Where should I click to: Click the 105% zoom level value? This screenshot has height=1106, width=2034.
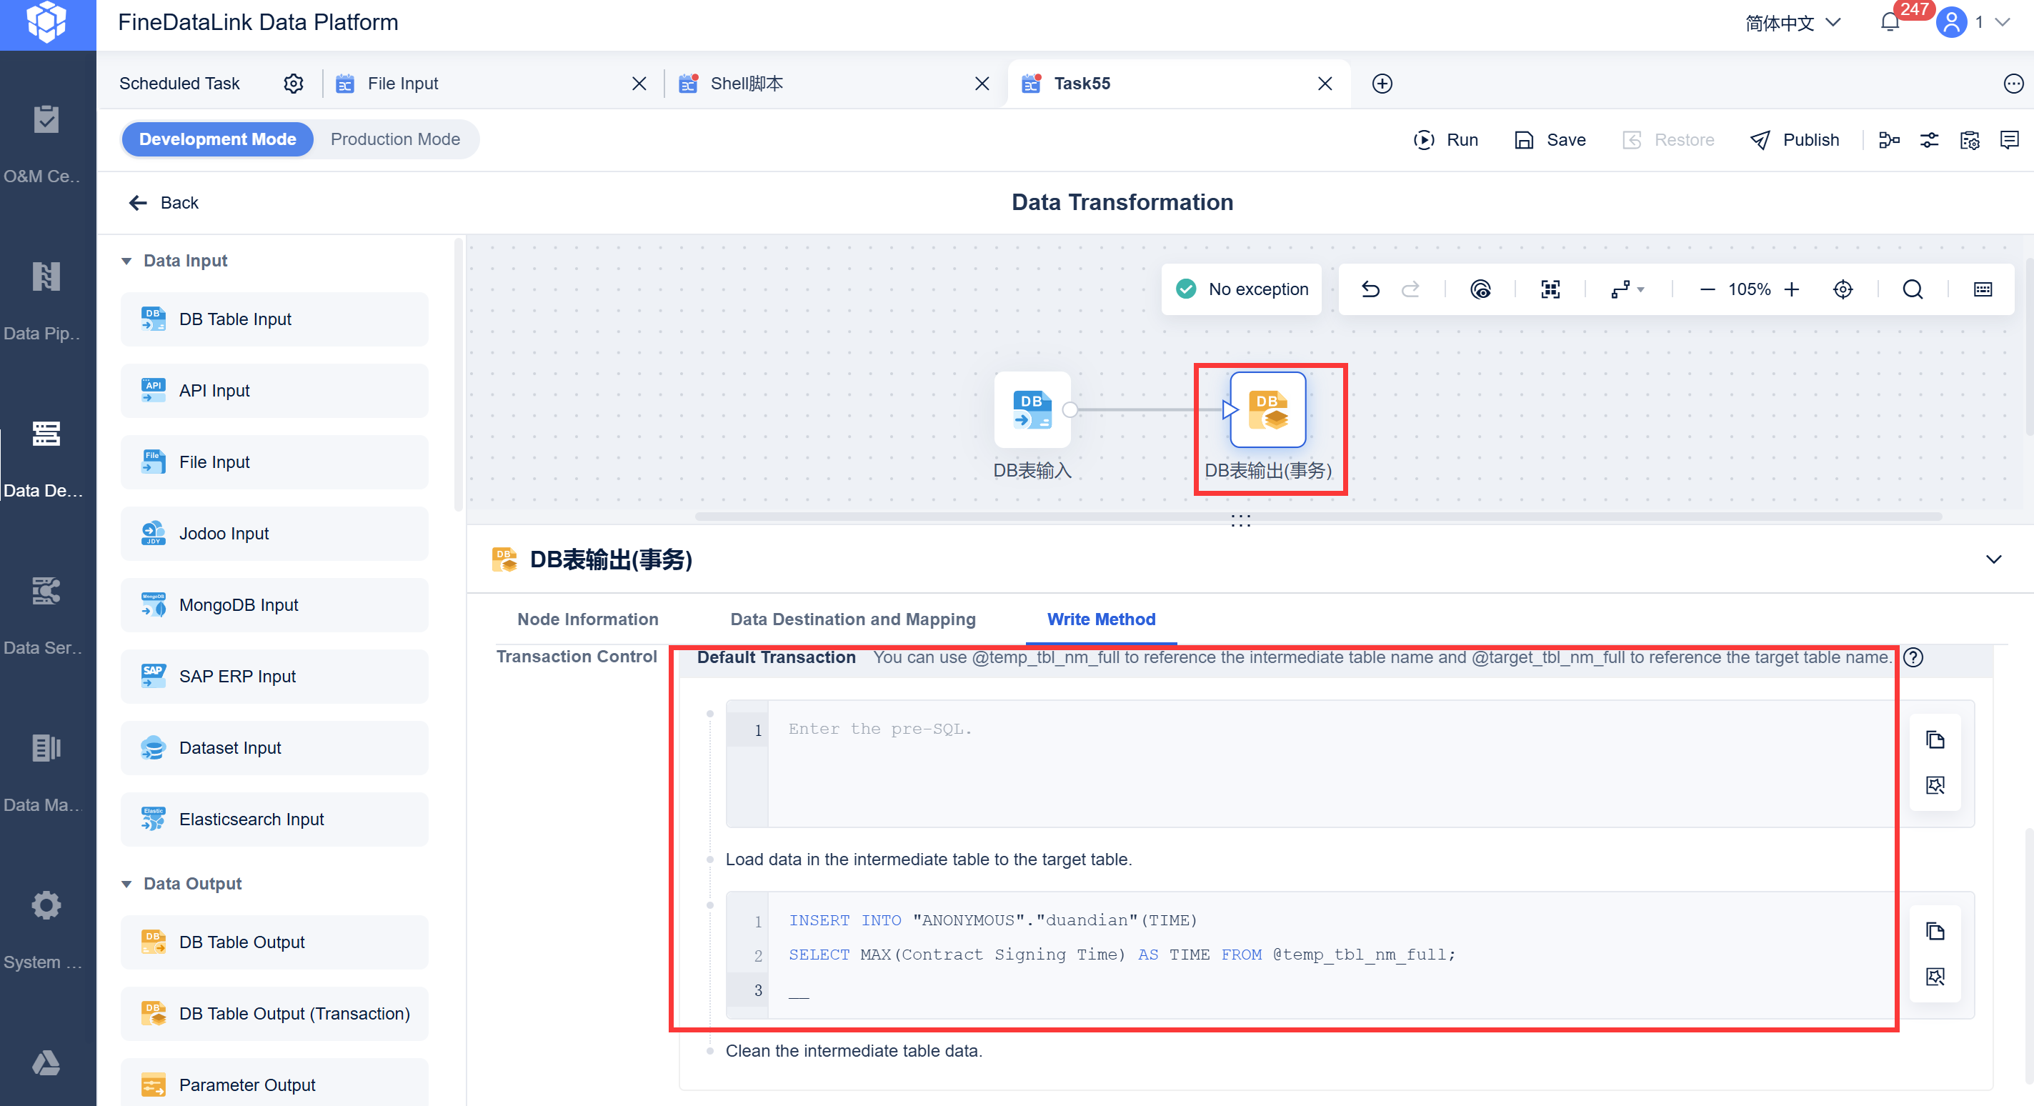[1749, 290]
